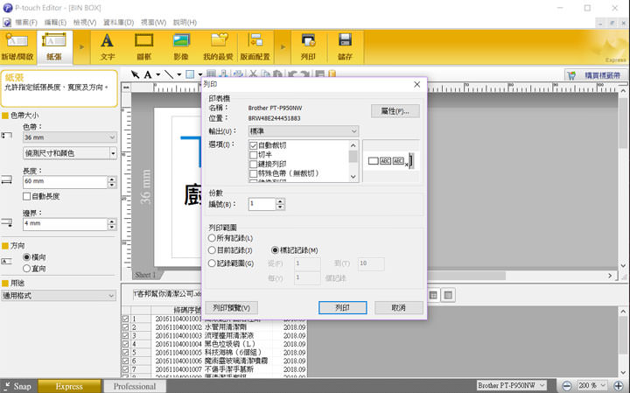Click the orange arrow after 紙張 ribbon button
Image resolution: width=630 pixels, height=393 pixels.
click(82, 47)
